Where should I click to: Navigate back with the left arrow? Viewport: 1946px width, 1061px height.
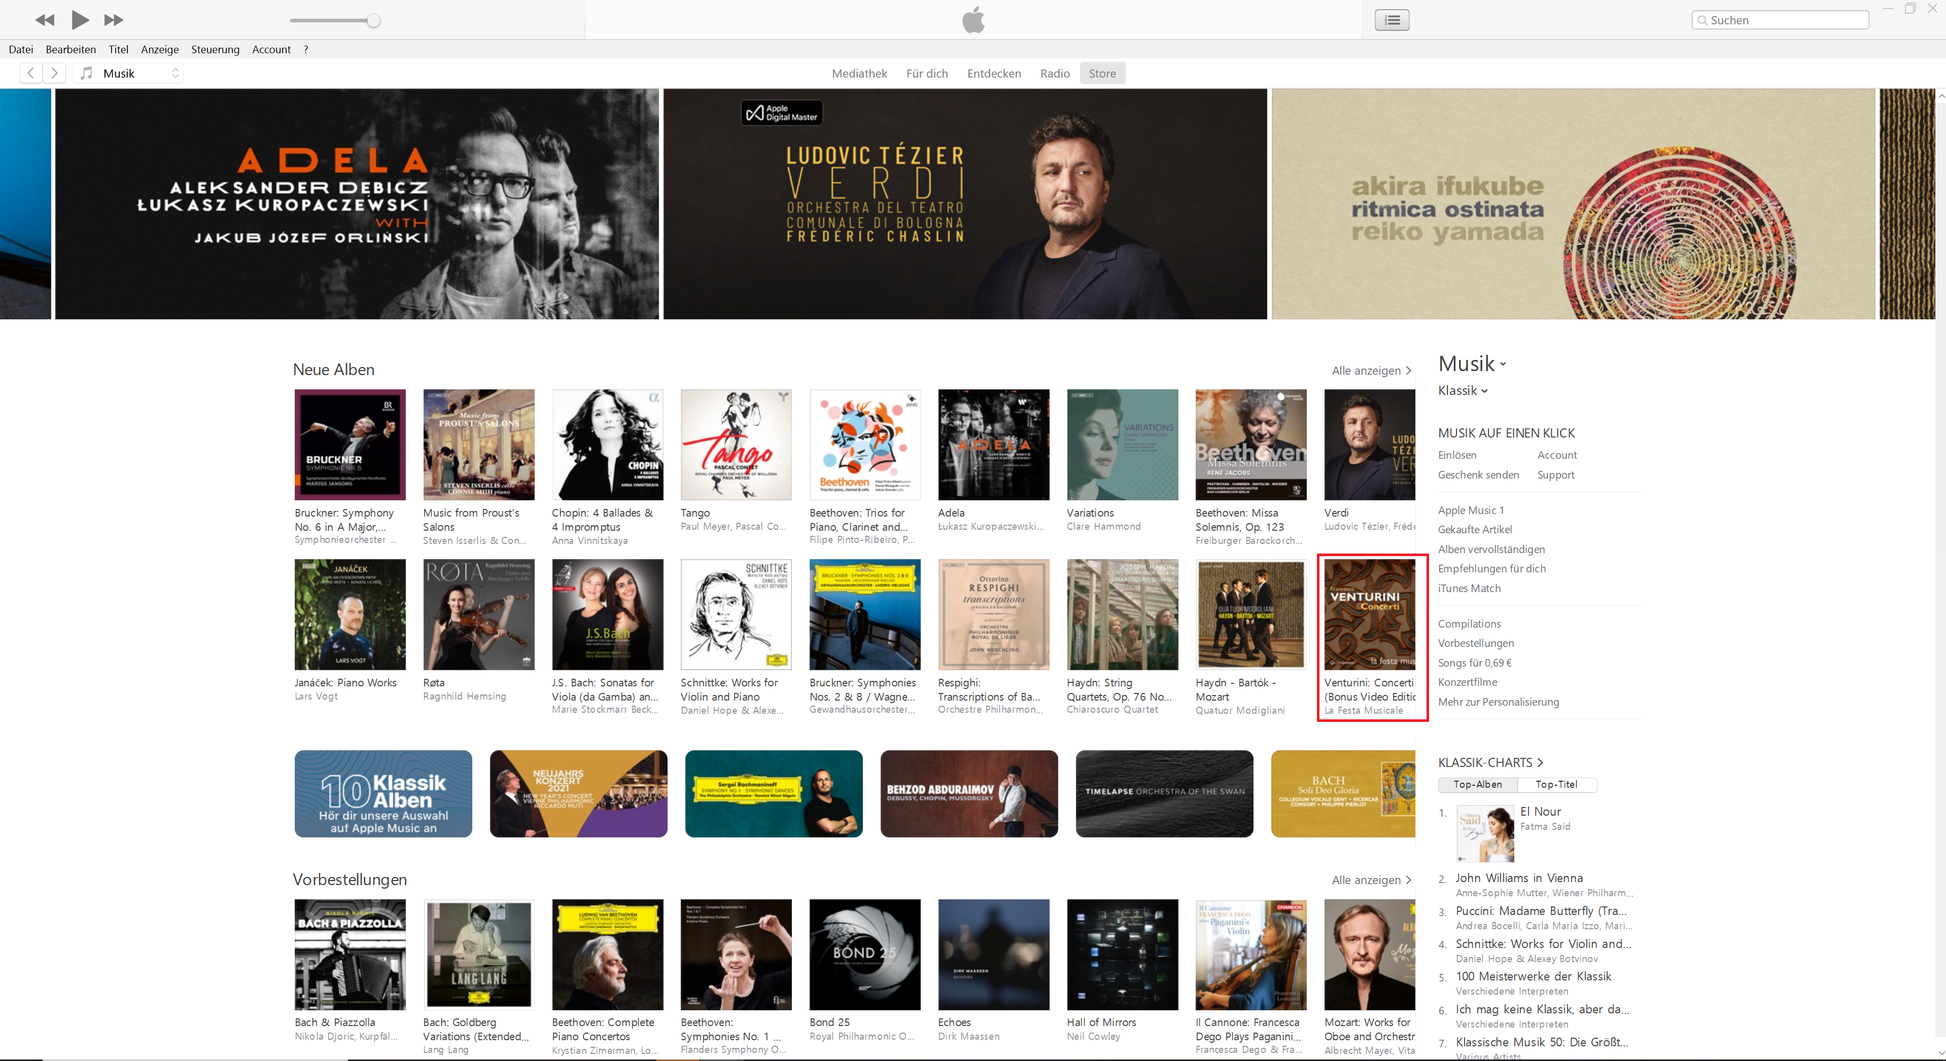(x=30, y=73)
